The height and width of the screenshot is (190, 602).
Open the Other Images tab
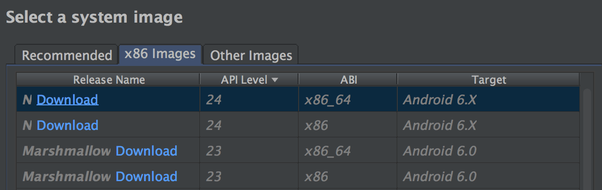click(x=251, y=55)
